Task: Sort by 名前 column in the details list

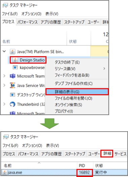Action: [x=7, y=166]
